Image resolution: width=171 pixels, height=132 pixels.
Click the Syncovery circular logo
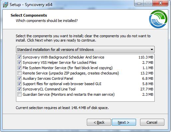tap(158, 19)
